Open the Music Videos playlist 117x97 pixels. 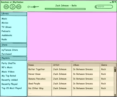[x=8, y=72]
